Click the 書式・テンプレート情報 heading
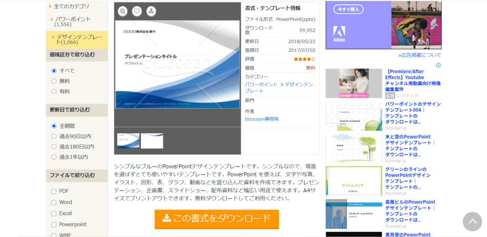 click(x=273, y=8)
